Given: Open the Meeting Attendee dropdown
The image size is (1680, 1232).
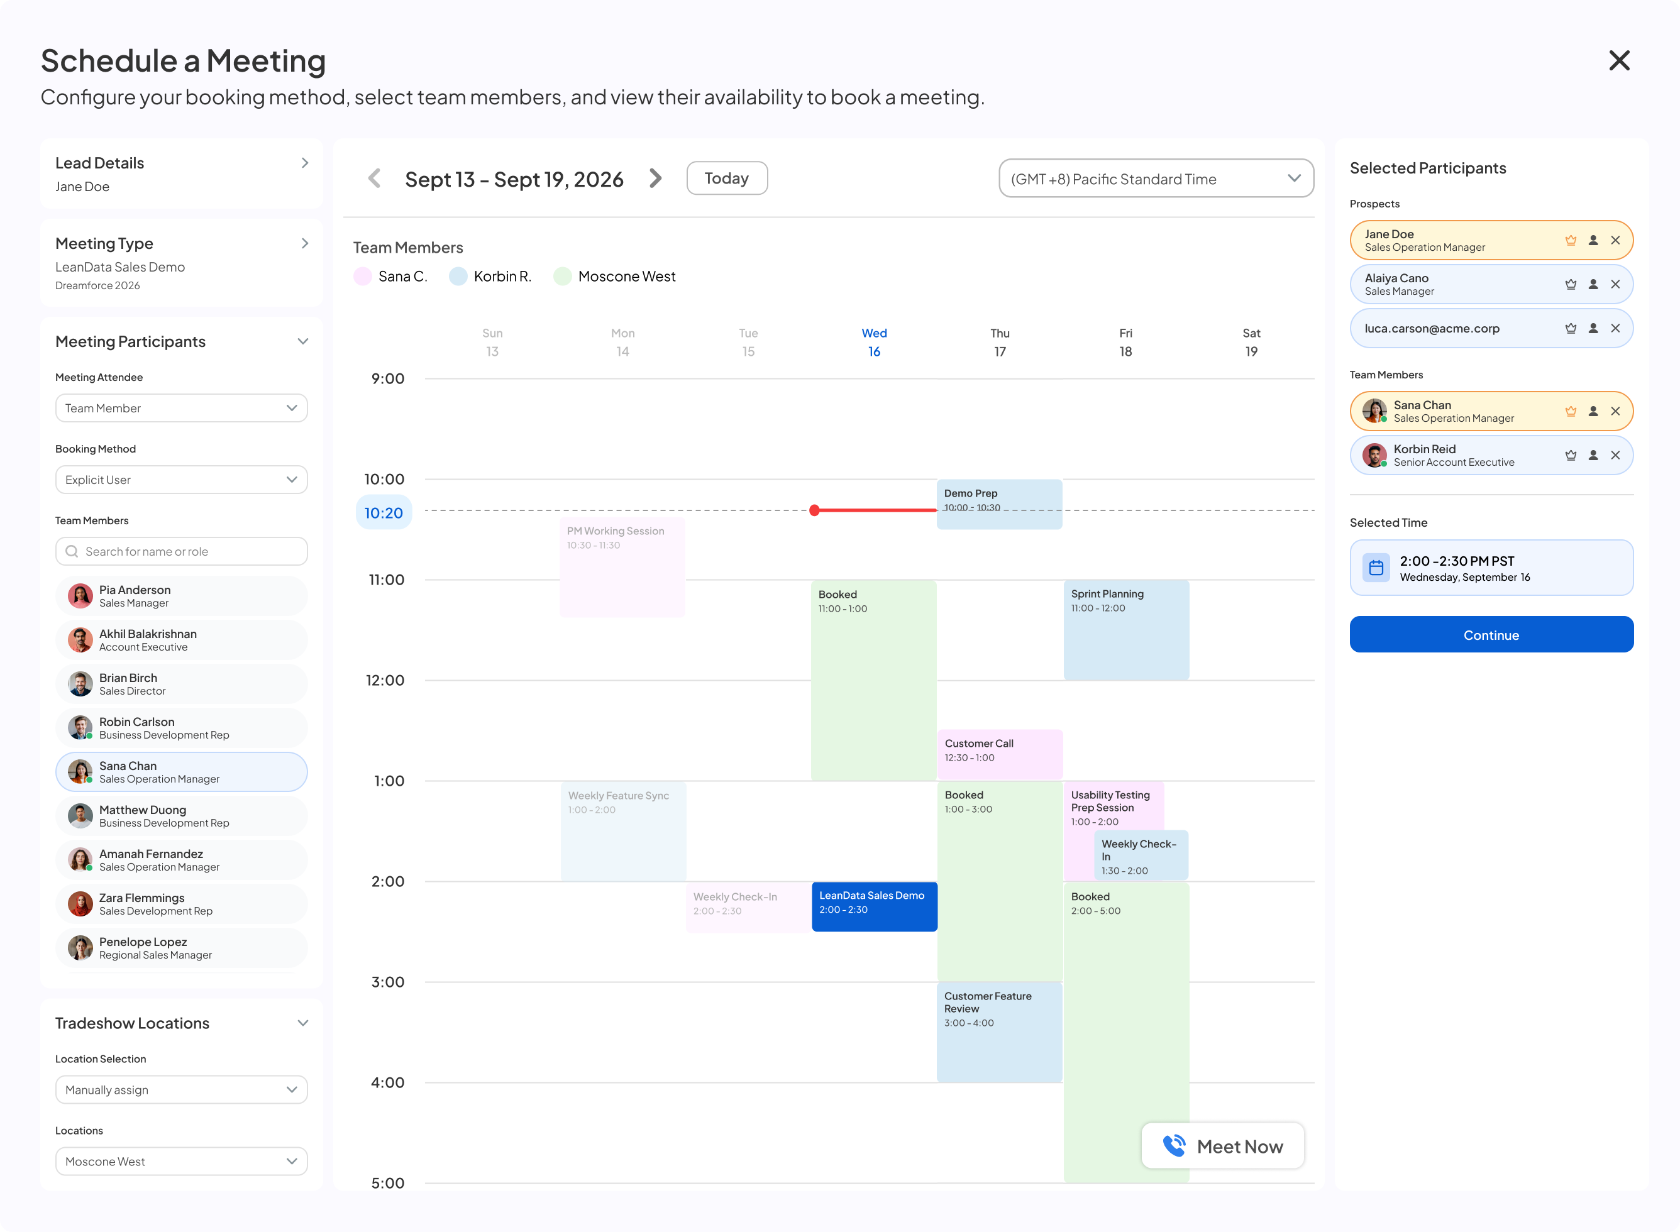Looking at the screenshot, I should click(181, 408).
